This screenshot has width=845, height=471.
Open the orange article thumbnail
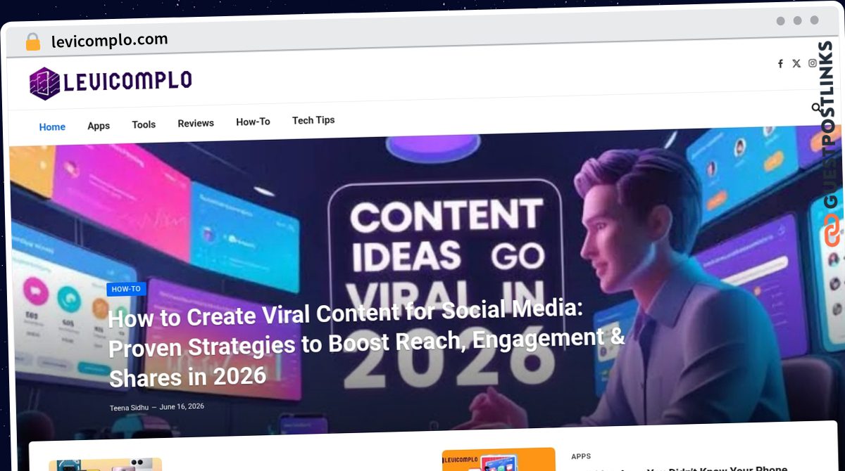tap(499, 460)
